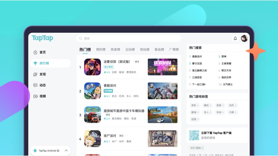Zoom the 香肠派对 screenshot magnifier

click(x=174, y=85)
